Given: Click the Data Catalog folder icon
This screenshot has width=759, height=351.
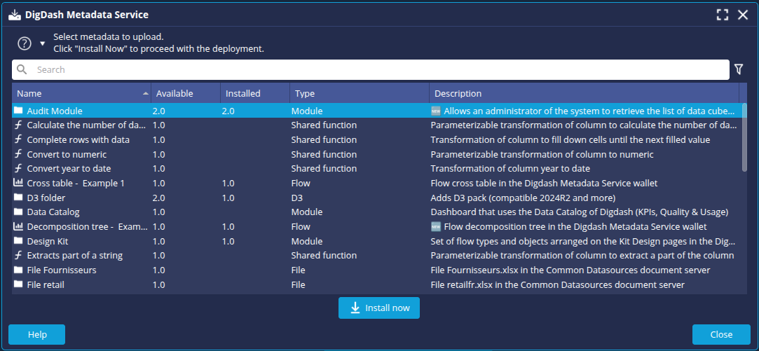Looking at the screenshot, I should [x=18, y=212].
